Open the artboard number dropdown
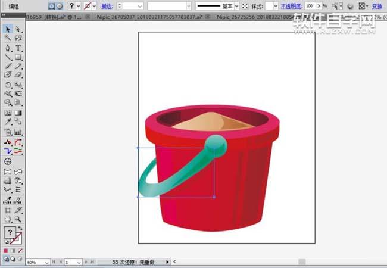387x268 pixels. (79, 263)
